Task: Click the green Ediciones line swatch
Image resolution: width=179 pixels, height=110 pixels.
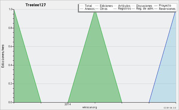Action: pos(97,6)
